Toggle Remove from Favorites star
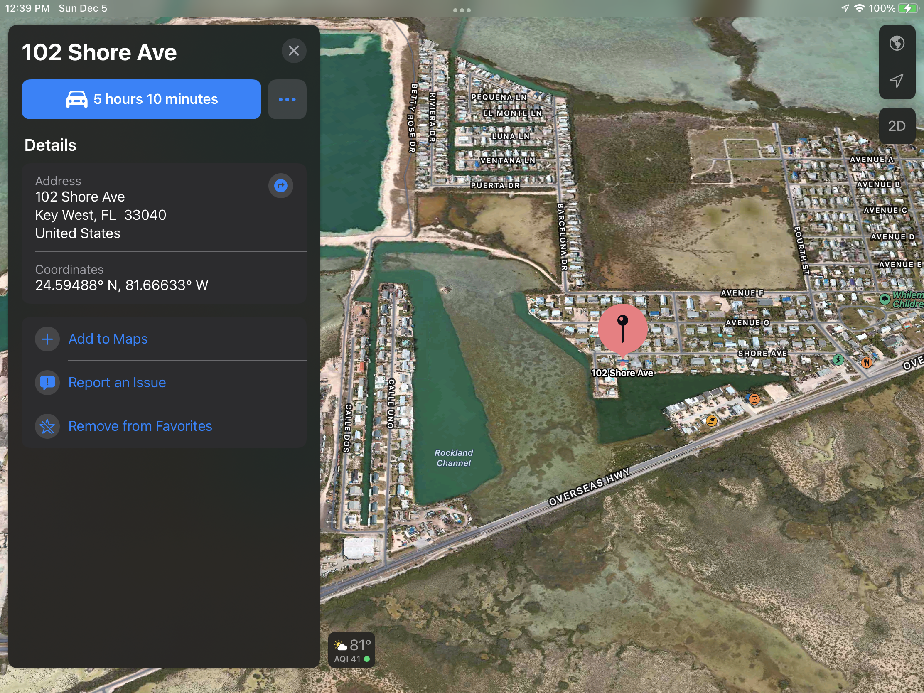Image resolution: width=924 pixels, height=693 pixels. click(47, 426)
